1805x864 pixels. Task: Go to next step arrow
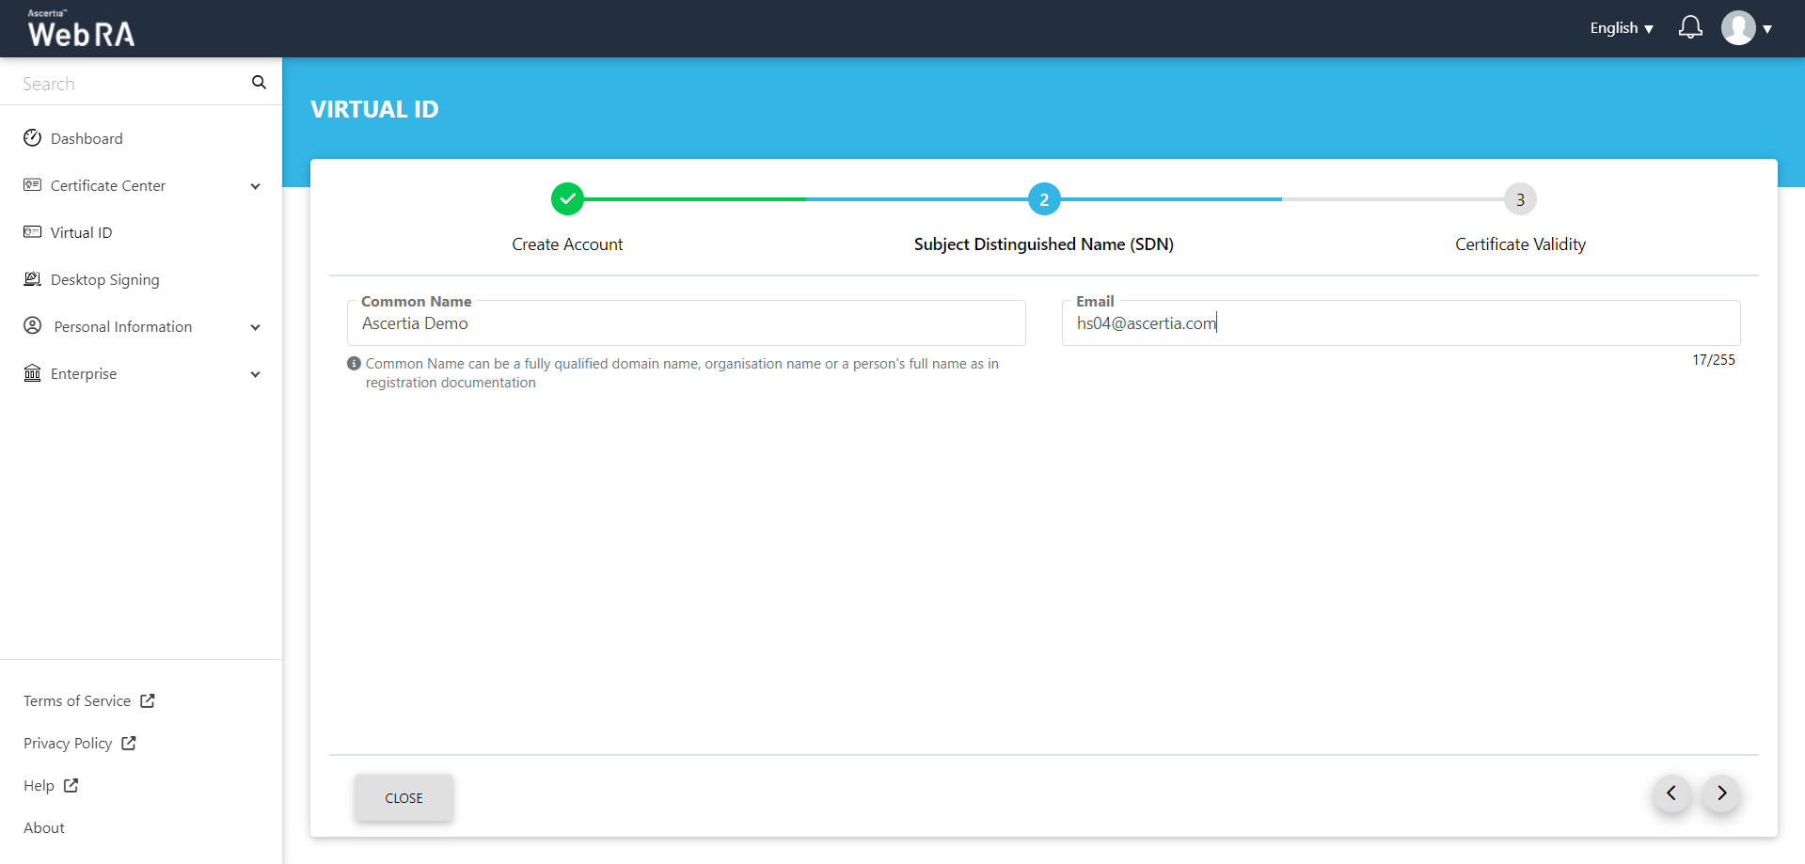1721,793
